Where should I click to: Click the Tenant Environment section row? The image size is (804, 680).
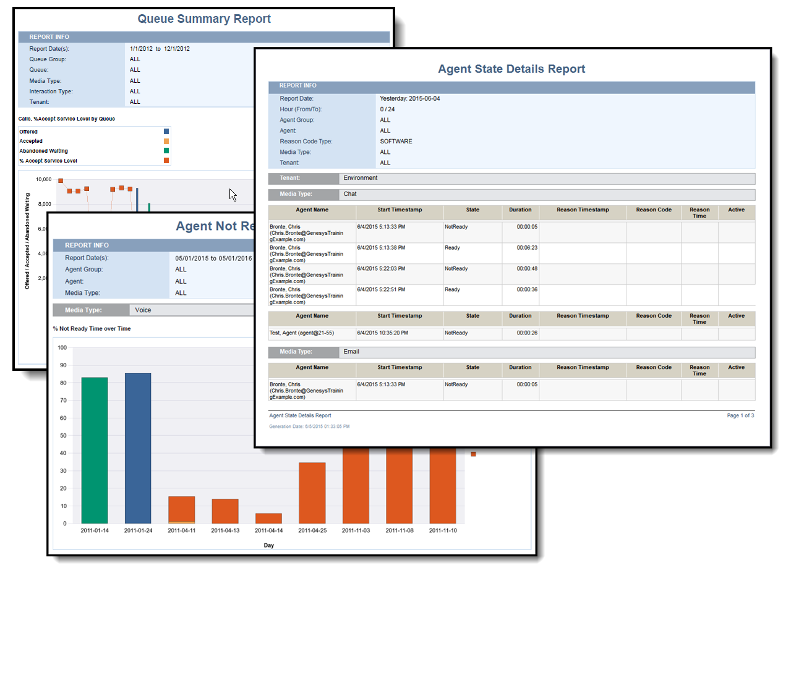pyautogui.click(x=361, y=178)
